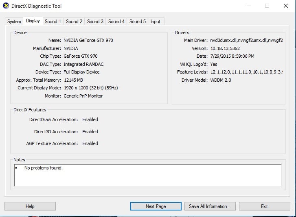This screenshot has height=217, width=296.
Task: Click the WHQL Logo'd value 'Yes'
Action: coord(214,64)
